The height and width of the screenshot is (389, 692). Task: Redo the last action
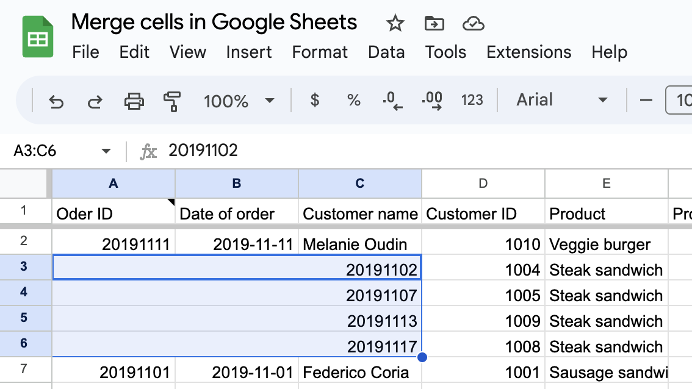(x=95, y=101)
